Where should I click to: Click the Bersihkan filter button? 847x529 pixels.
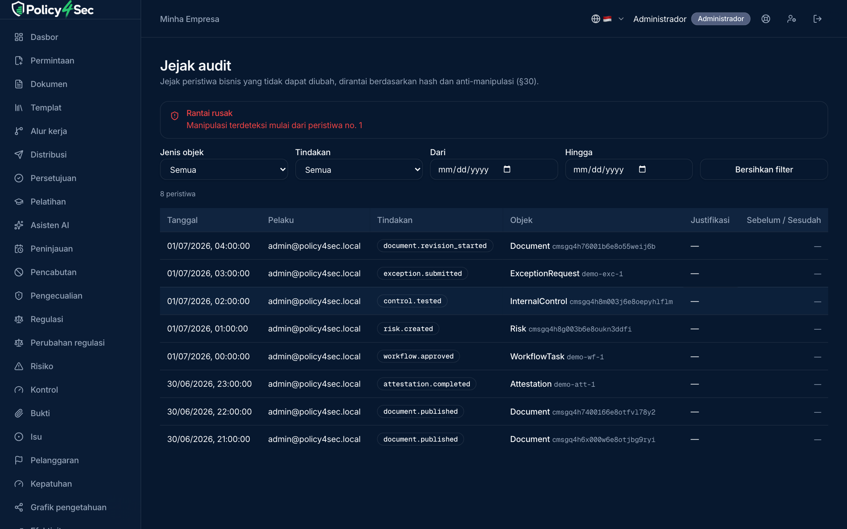point(764,170)
